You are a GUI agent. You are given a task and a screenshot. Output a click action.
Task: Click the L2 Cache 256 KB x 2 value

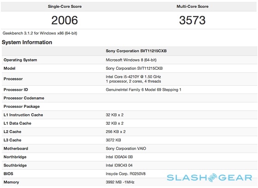click(116, 132)
